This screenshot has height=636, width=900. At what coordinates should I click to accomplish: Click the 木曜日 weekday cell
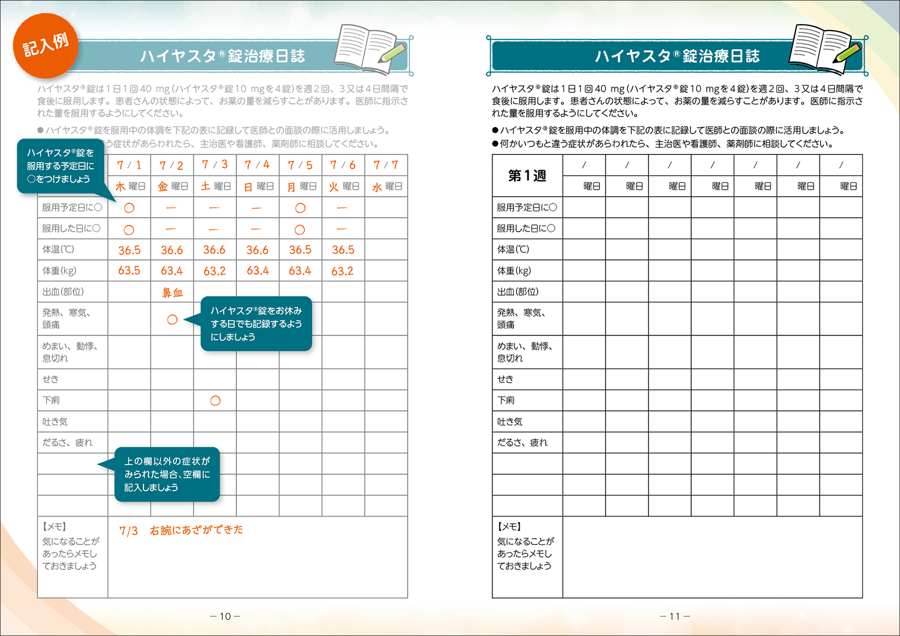point(130,187)
